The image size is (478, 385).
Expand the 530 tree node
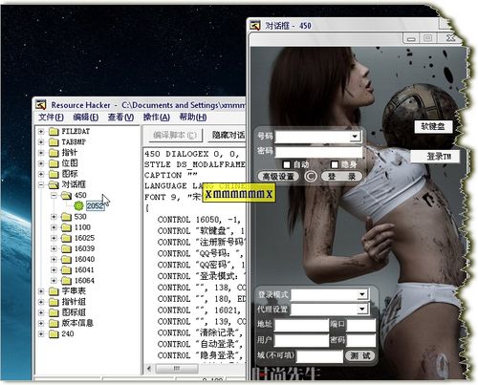tap(54, 217)
